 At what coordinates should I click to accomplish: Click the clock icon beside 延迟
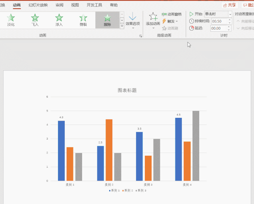pyautogui.click(x=191, y=28)
